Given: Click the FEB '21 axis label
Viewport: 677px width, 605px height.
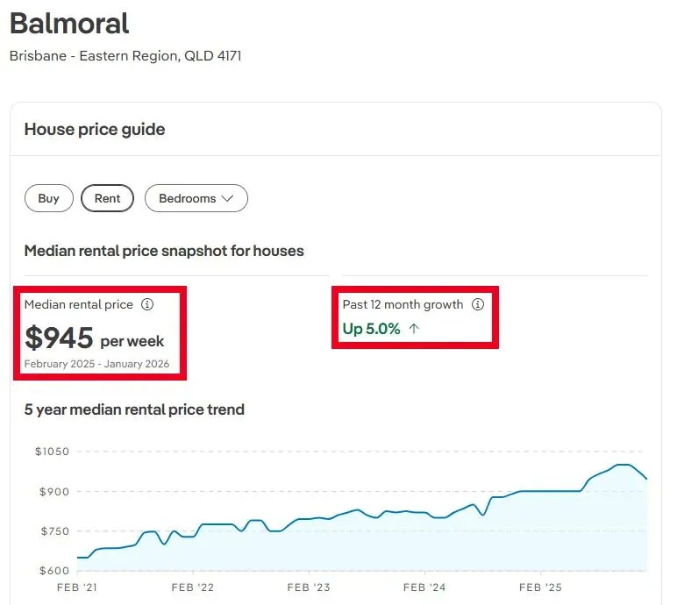Looking at the screenshot, I should click(77, 587).
